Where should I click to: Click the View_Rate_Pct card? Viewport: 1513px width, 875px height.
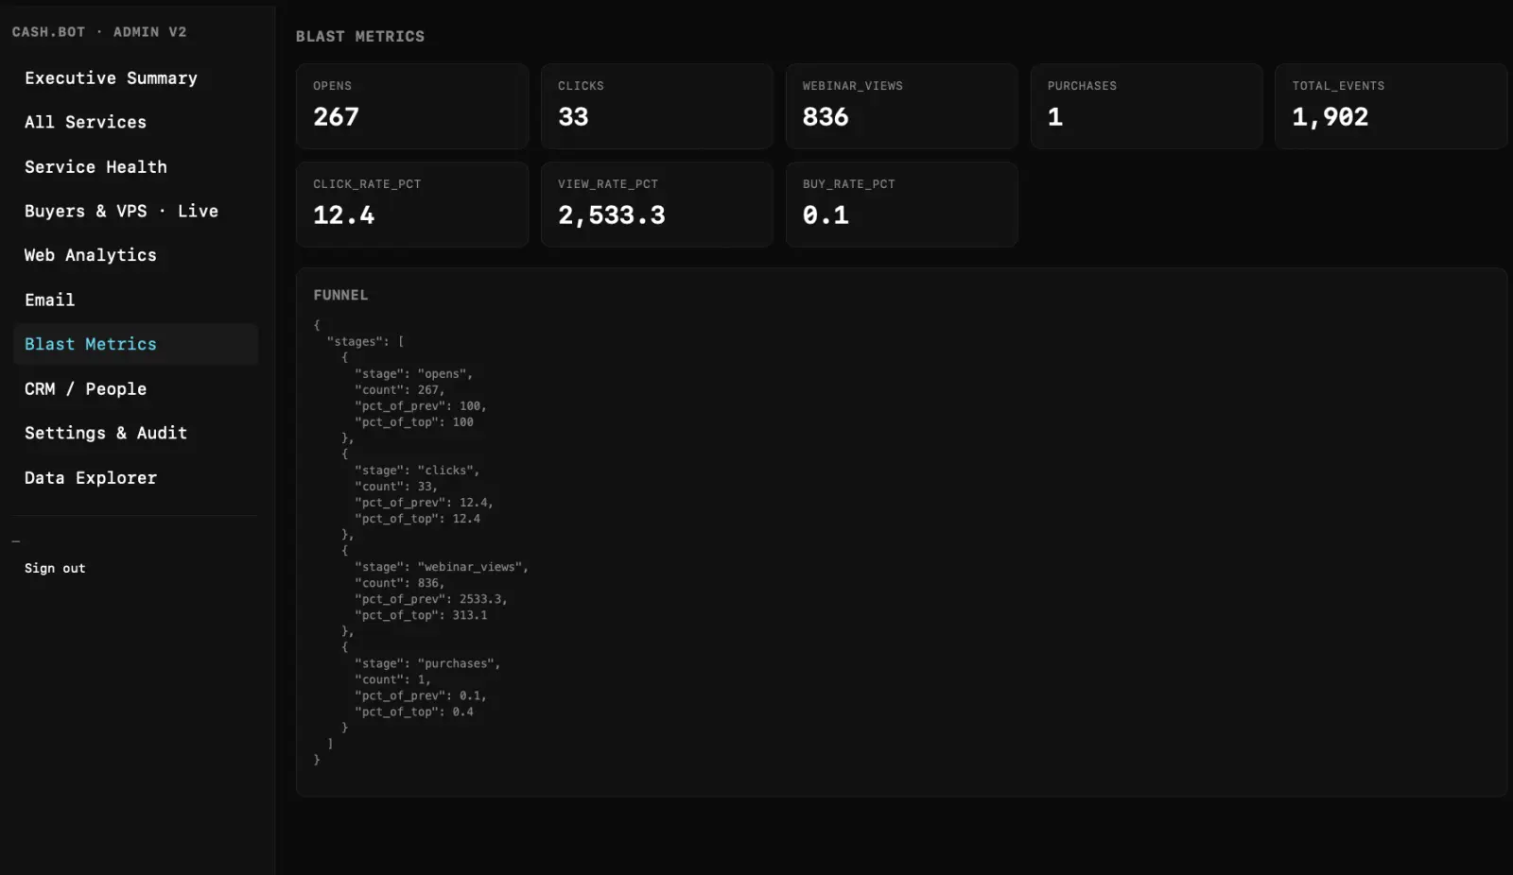(x=656, y=204)
